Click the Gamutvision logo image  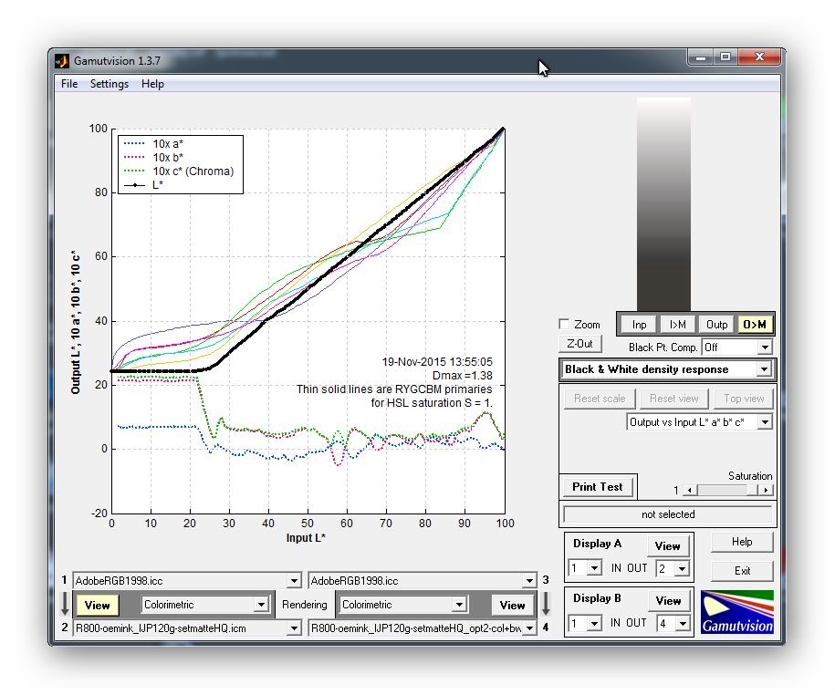737,612
